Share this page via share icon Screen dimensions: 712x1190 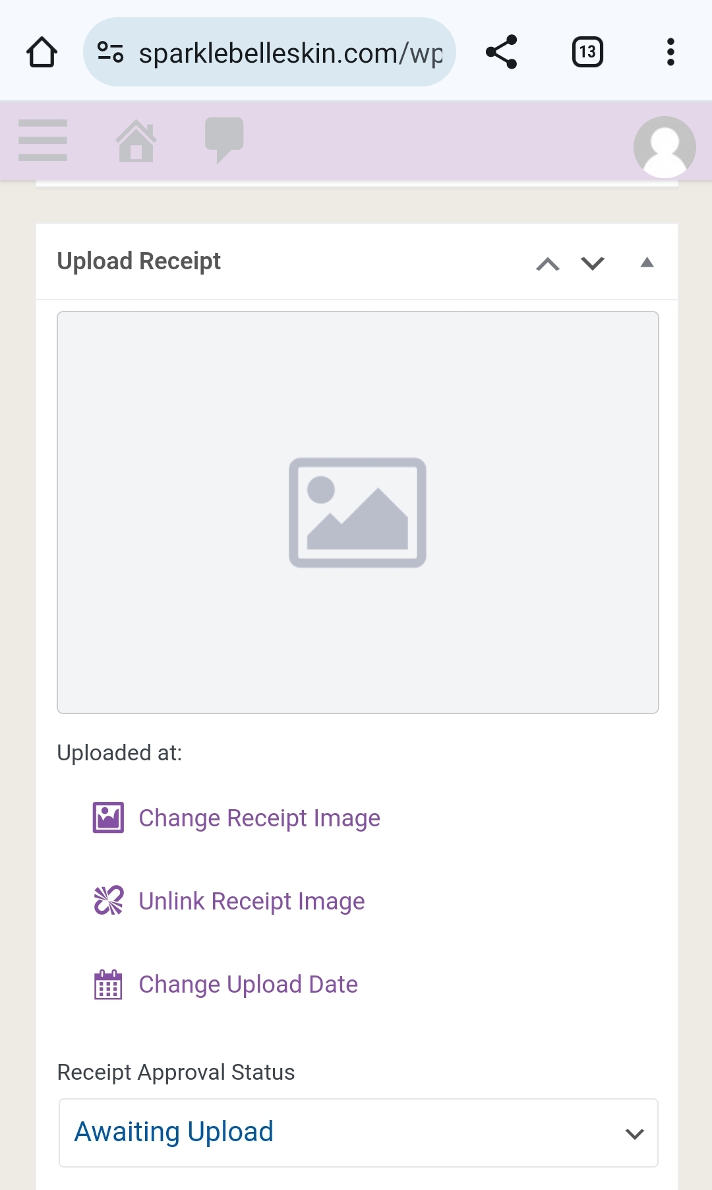tap(502, 52)
